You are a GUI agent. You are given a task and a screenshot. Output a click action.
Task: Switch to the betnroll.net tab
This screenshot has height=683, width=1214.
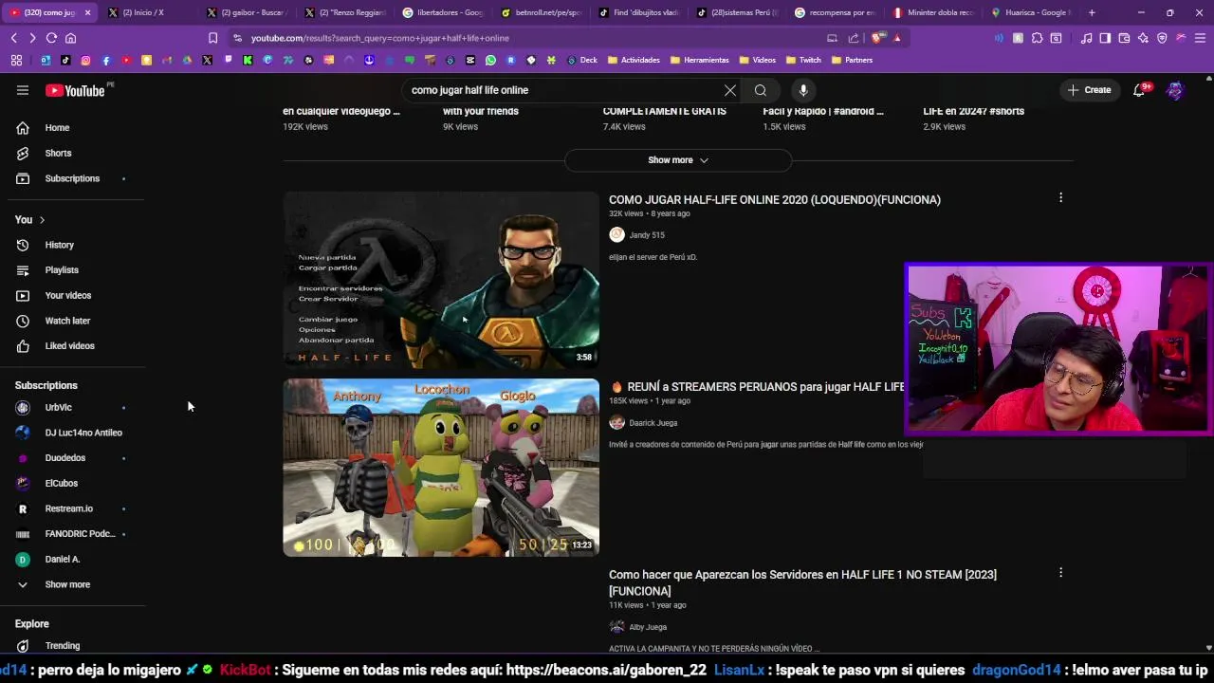pos(542,12)
